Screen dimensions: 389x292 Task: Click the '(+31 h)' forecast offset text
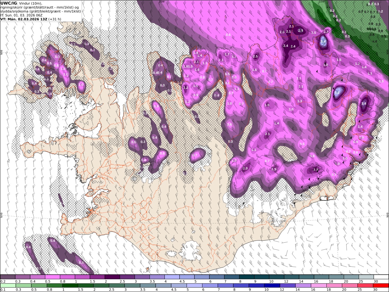[55, 19]
